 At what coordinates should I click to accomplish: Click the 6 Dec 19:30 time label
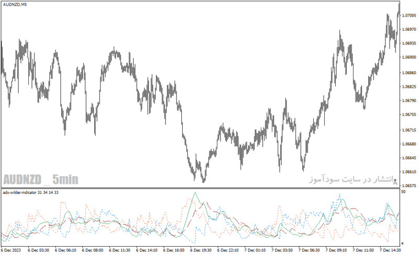click(x=201, y=250)
